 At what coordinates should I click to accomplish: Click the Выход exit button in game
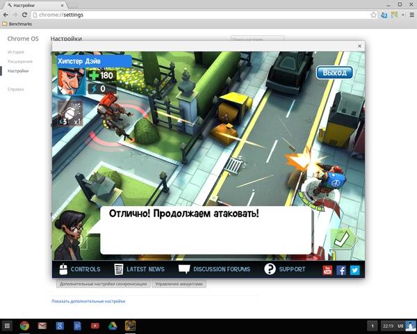click(x=334, y=72)
